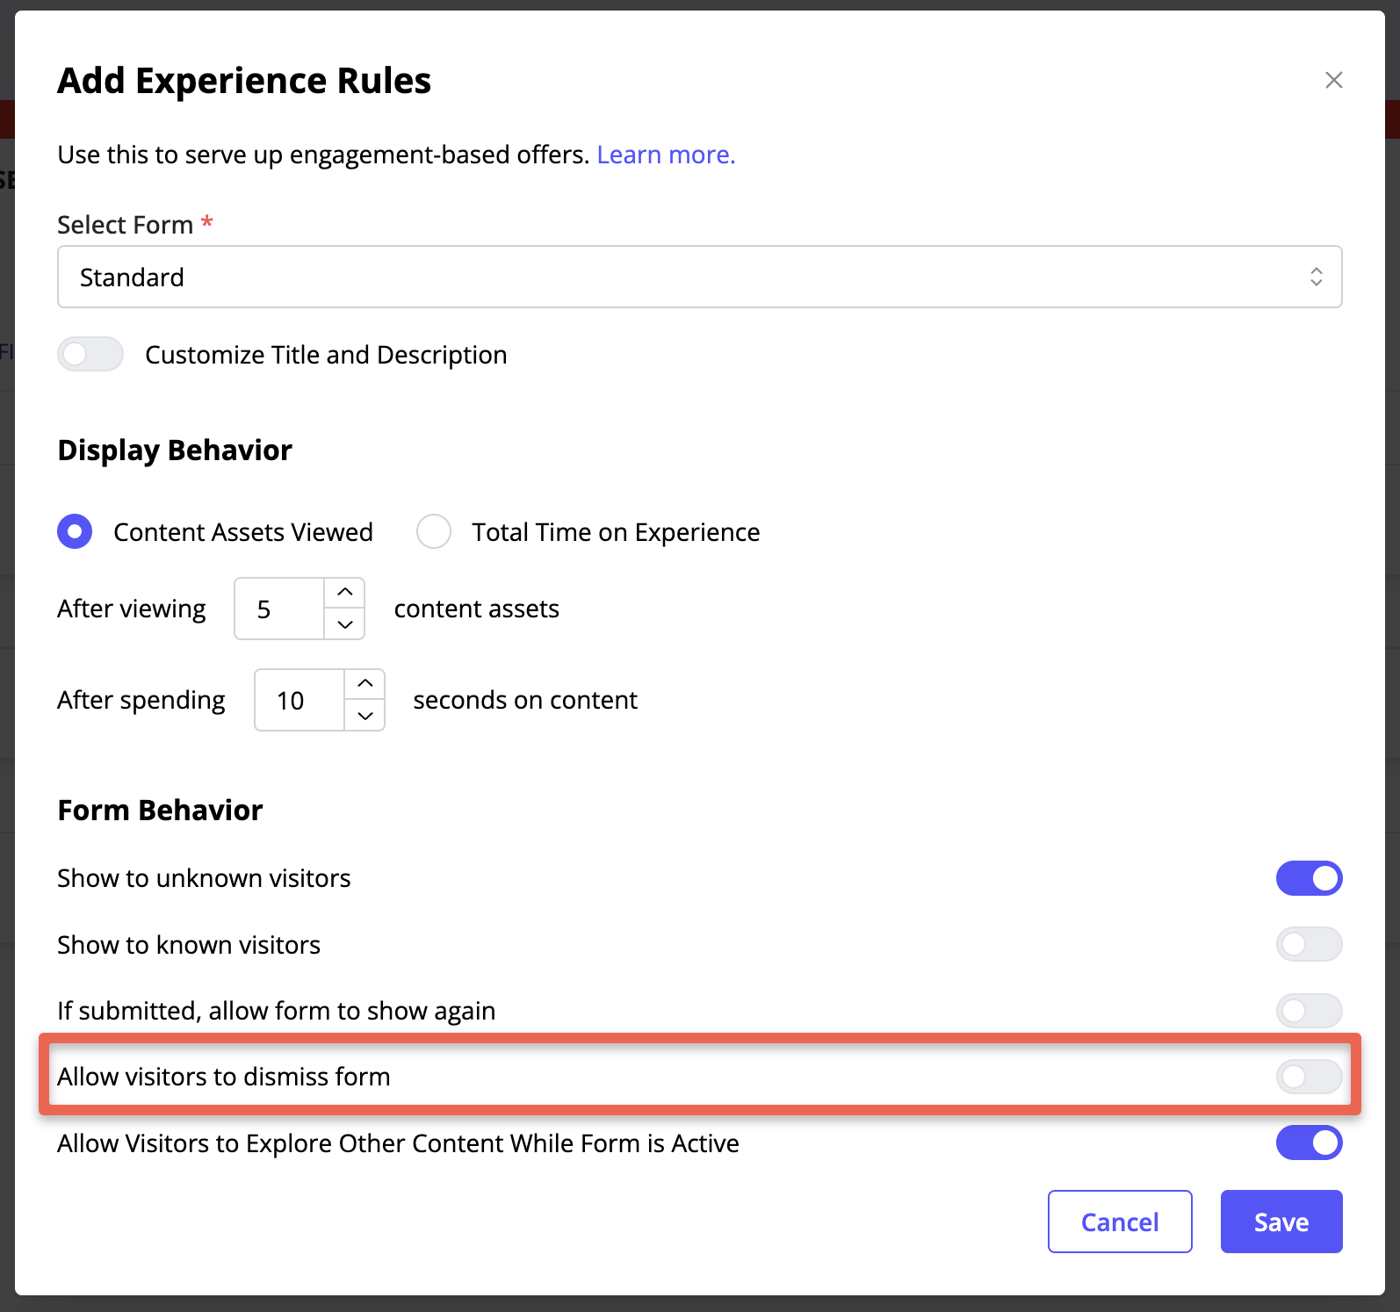Click the 'seconds on content' text
This screenshot has width=1400, height=1312.
pos(525,700)
